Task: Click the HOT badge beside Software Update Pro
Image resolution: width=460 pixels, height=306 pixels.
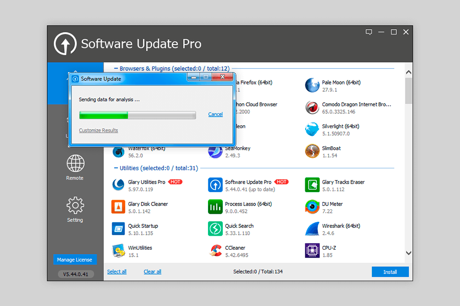Action: pyautogui.click(x=282, y=182)
